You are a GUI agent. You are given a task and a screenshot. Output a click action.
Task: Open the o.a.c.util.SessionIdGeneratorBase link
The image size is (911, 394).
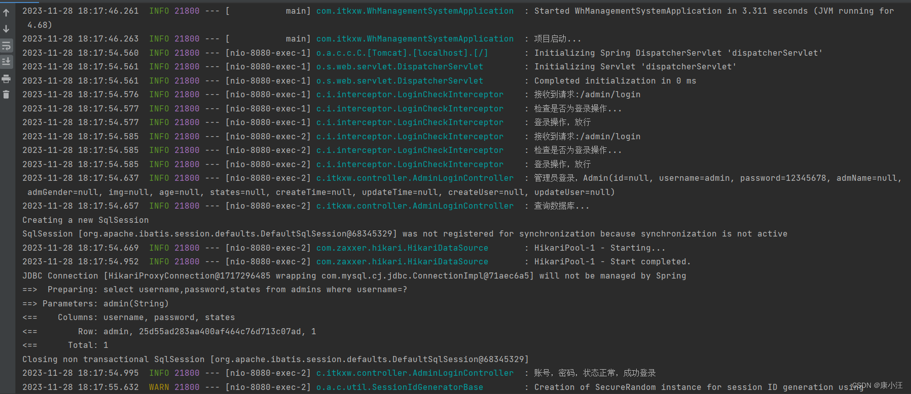click(399, 387)
